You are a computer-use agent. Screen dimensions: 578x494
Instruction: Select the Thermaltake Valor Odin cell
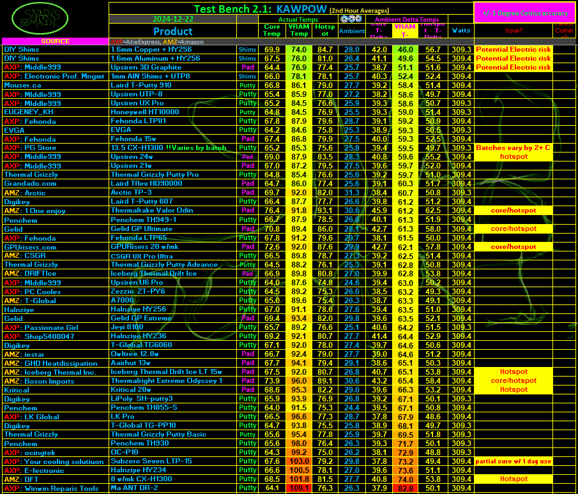(173, 211)
